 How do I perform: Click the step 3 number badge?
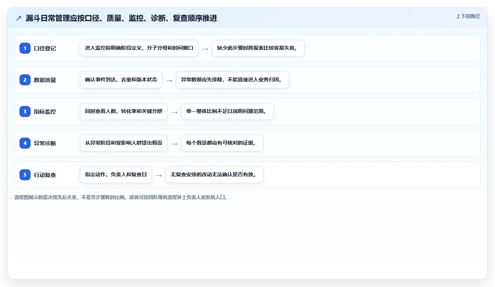(25, 111)
